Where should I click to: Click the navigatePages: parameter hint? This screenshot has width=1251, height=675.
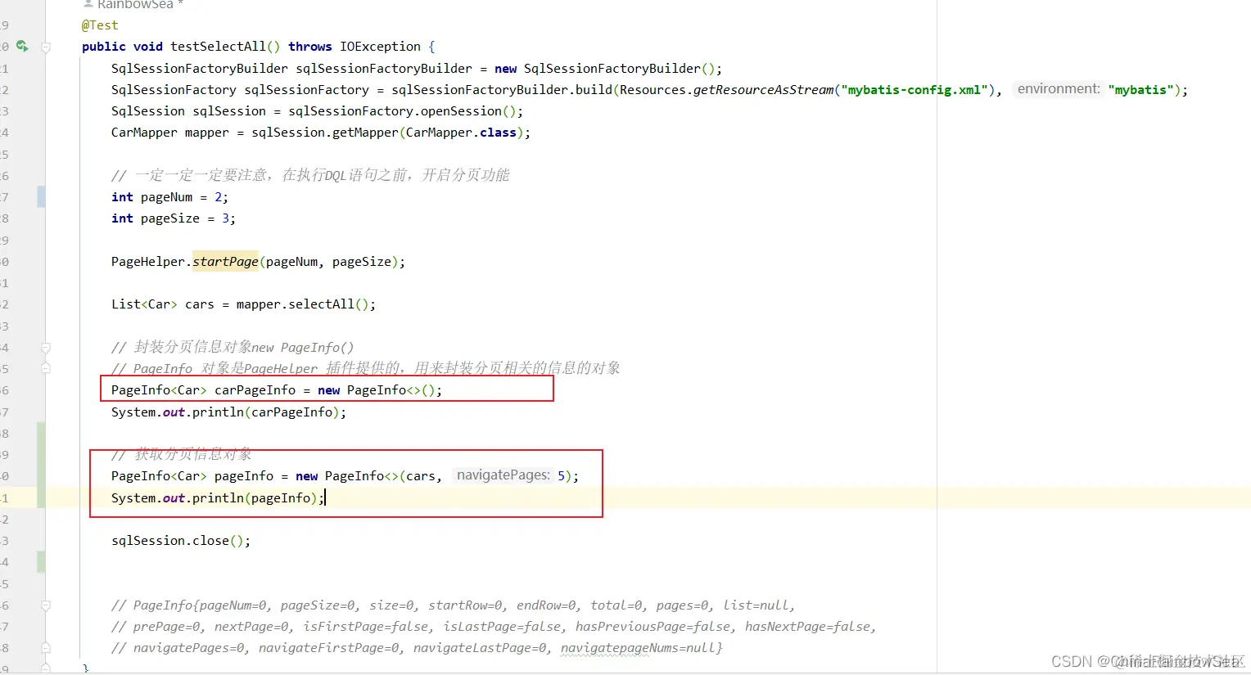[x=503, y=475]
